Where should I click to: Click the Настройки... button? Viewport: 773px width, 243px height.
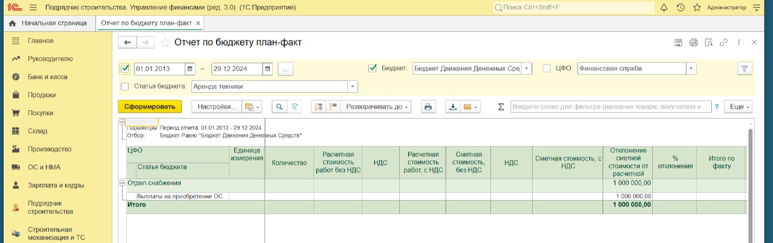pyautogui.click(x=216, y=107)
